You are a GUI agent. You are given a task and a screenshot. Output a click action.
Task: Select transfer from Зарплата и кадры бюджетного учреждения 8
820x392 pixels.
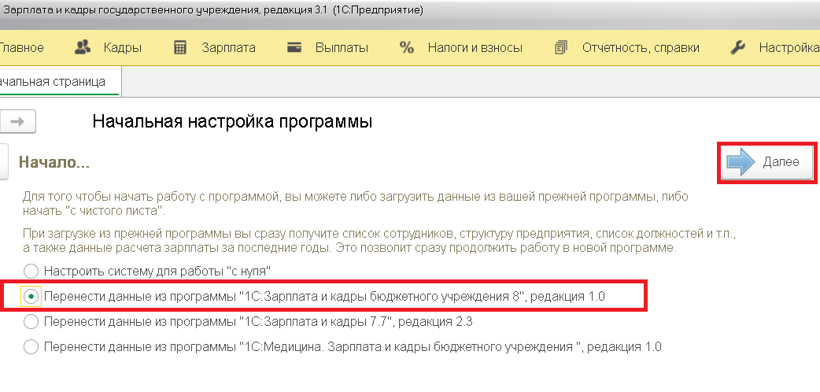(313, 296)
